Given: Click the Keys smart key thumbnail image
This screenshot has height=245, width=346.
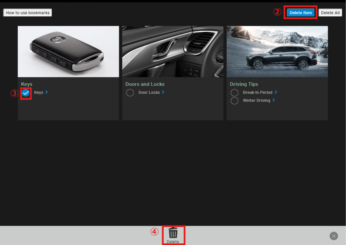Looking at the screenshot, I should click(x=68, y=51).
